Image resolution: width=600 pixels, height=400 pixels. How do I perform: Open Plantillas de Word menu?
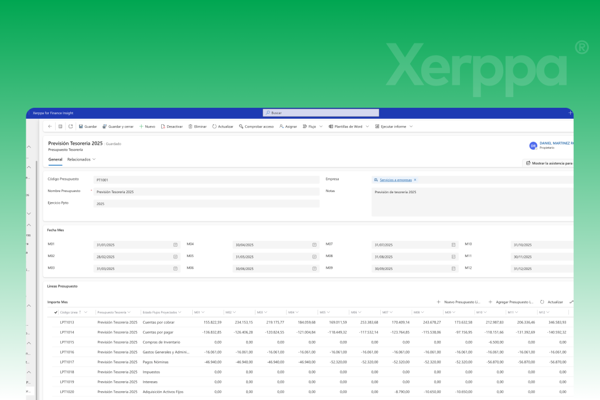[x=346, y=127]
